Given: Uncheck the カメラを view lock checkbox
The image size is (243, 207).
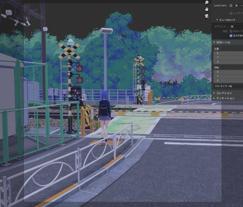Looking at the screenshot, I should click(231, 36).
